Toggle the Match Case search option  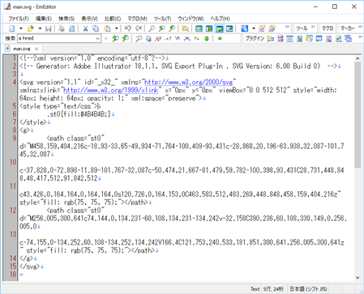tap(158, 39)
